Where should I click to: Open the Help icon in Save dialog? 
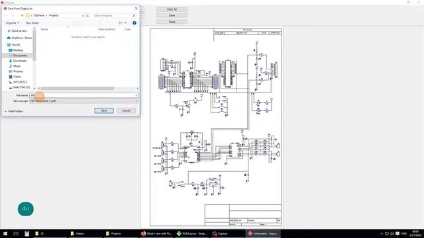pyautogui.click(x=134, y=23)
